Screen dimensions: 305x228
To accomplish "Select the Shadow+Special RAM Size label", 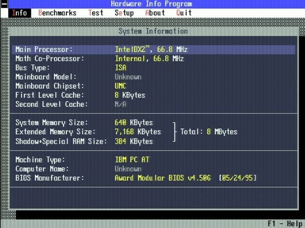I will (61, 142).
